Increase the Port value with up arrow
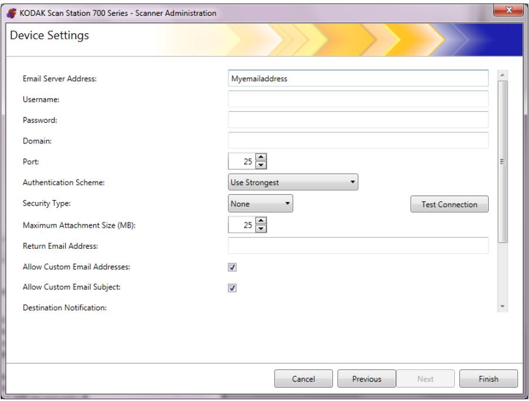Screen dimensions: 529x401 tap(261, 157)
